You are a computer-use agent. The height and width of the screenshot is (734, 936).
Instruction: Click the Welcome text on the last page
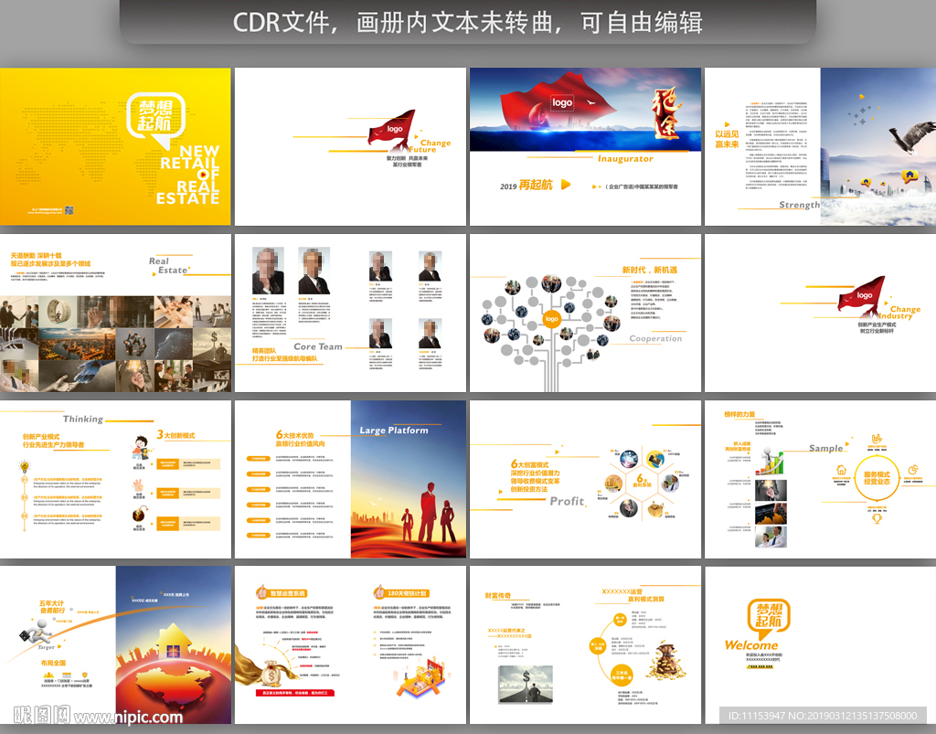tap(751, 645)
